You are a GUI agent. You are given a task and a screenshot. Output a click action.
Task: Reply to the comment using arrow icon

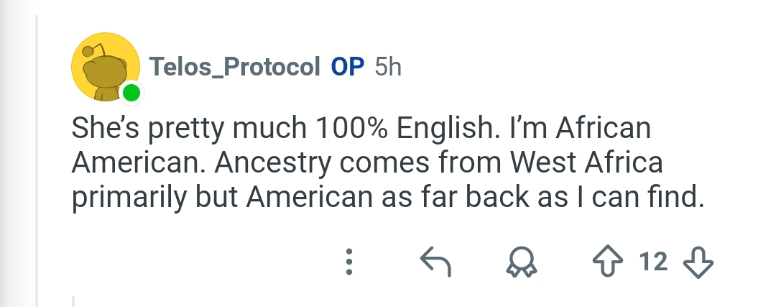tap(435, 262)
